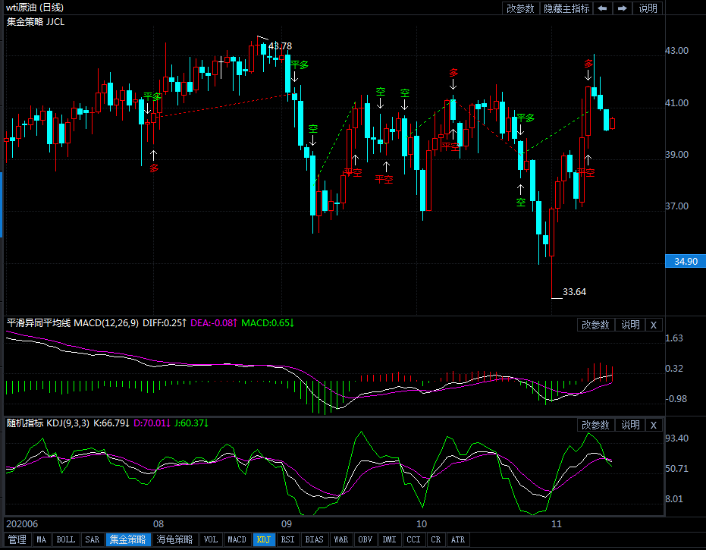Select the 集金策略 indicator tab
706x550 pixels.
pyautogui.click(x=127, y=539)
